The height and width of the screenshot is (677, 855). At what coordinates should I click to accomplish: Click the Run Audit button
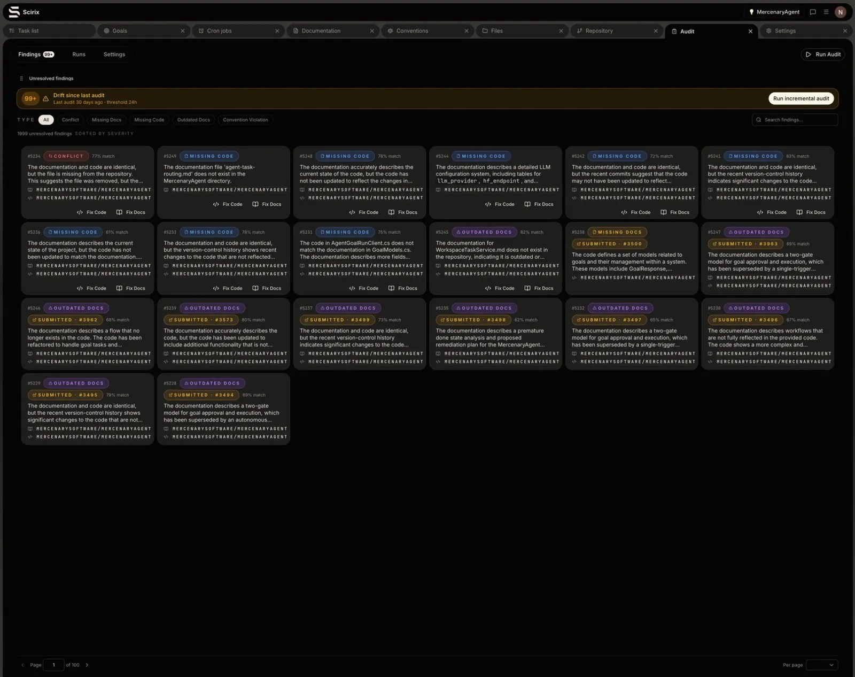823,55
